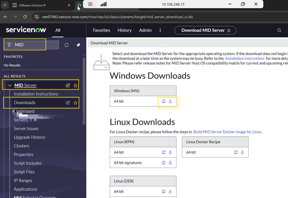Open the Servers module

(21, 120)
